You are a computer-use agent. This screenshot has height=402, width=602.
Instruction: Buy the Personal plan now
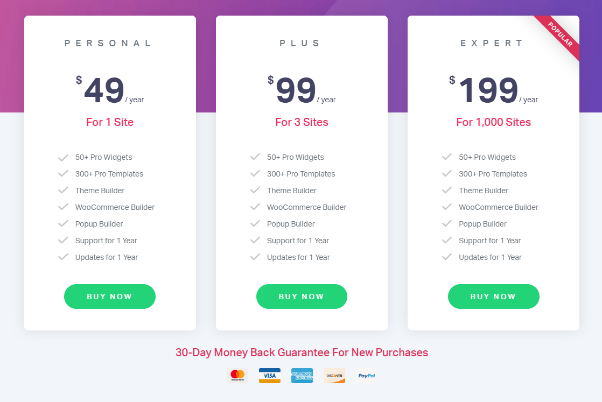point(110,297)
